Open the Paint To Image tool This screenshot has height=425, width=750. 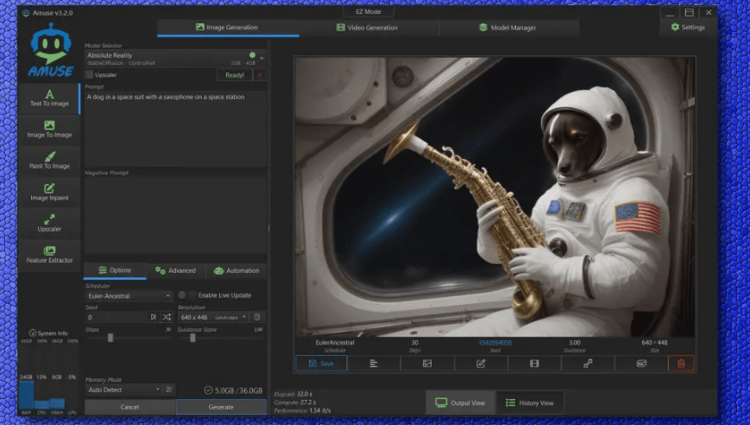click(49, 161)
